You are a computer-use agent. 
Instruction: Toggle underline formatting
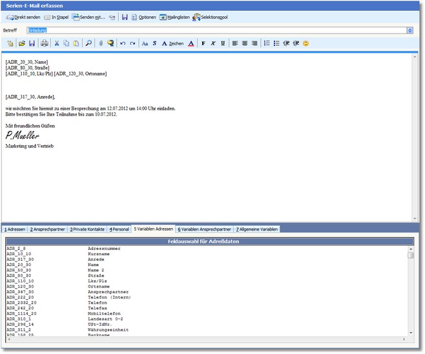[223, 43]
